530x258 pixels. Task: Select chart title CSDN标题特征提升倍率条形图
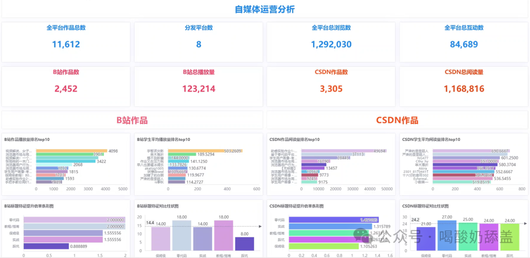click(296, 206)
